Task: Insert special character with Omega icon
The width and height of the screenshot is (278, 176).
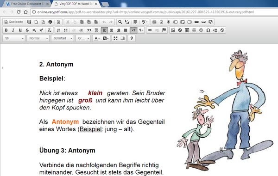Action: 208,30
